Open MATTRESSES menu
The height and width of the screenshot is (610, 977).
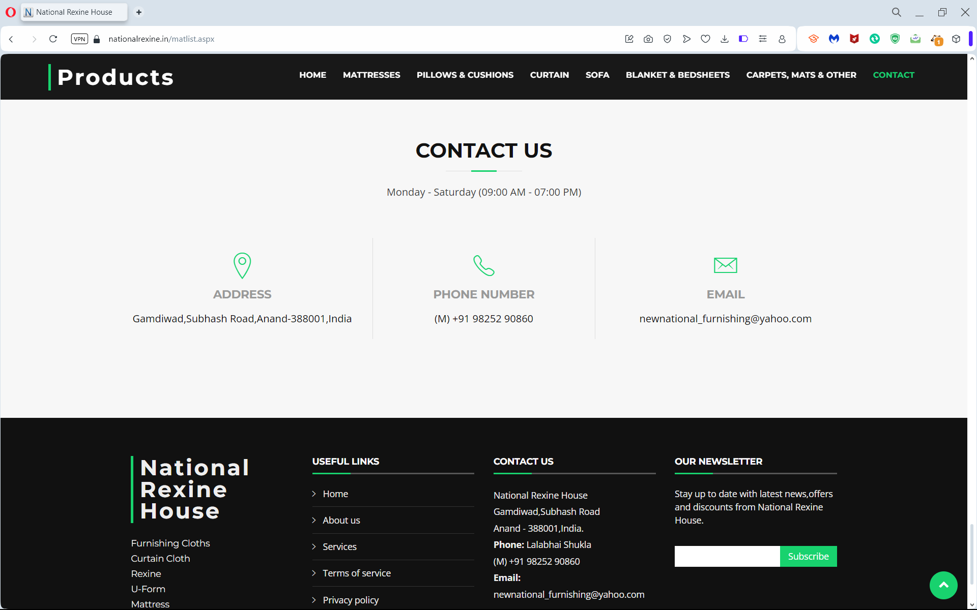(371, 75)
